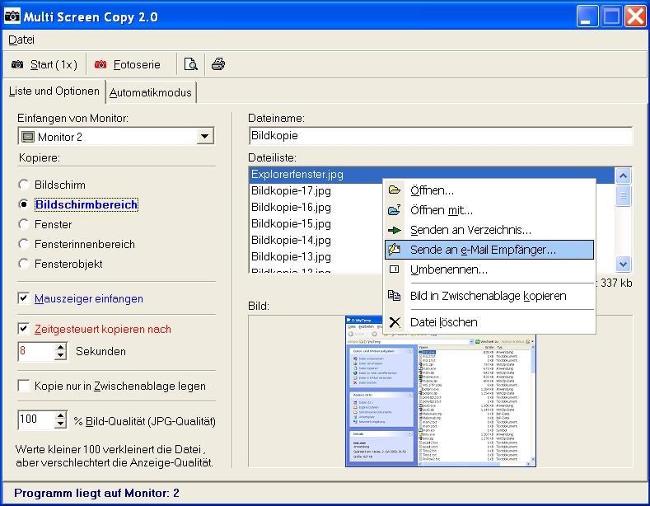Screen dimensions: 650x506
Task: Choose Senden an Verzeichnis... entry
Action: pos(489,230)
